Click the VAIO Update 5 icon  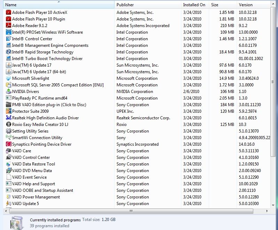(8, 204)
